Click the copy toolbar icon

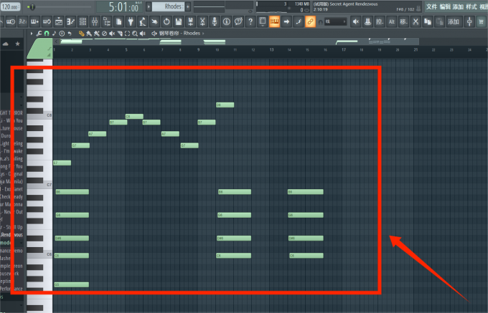428,21
